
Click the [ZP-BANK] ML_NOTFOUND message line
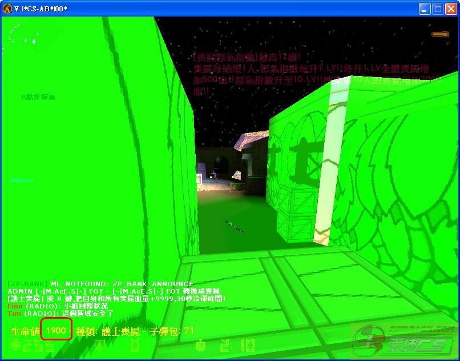tap(100, 283)
